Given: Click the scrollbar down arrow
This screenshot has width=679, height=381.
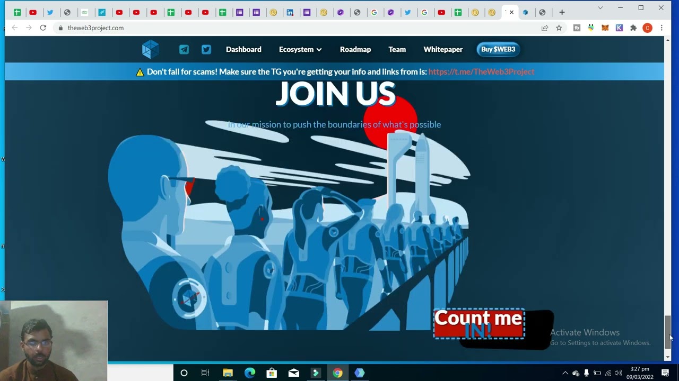Looking at the screenshot, I should (668, 357).
